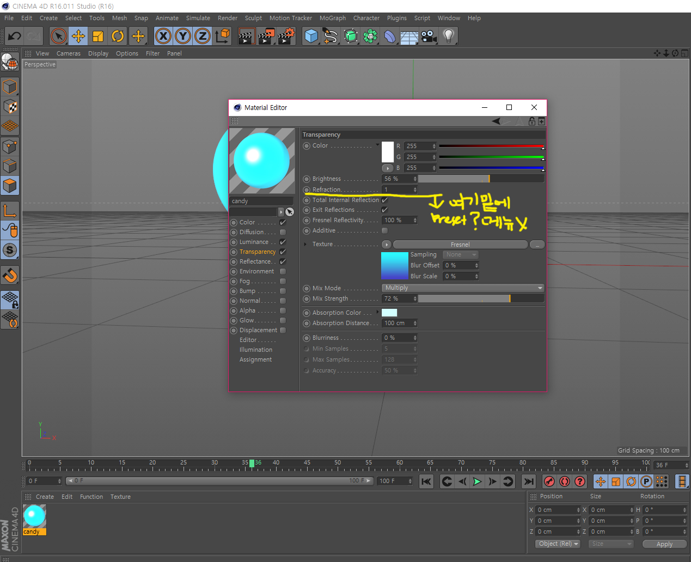The height and width of the screenshot is (562, 691).
Task: Switch to Polygons mode icon
Action: (x=10, y=186)
